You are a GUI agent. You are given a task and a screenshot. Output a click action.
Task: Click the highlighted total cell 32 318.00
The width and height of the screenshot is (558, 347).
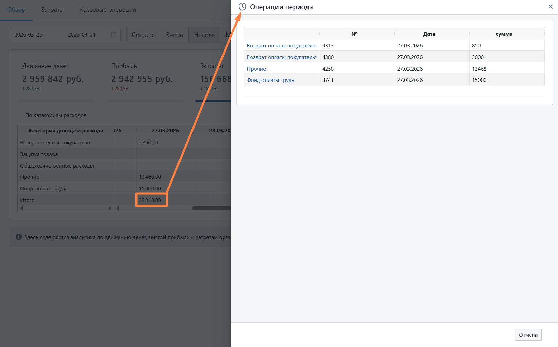[150, 200]
